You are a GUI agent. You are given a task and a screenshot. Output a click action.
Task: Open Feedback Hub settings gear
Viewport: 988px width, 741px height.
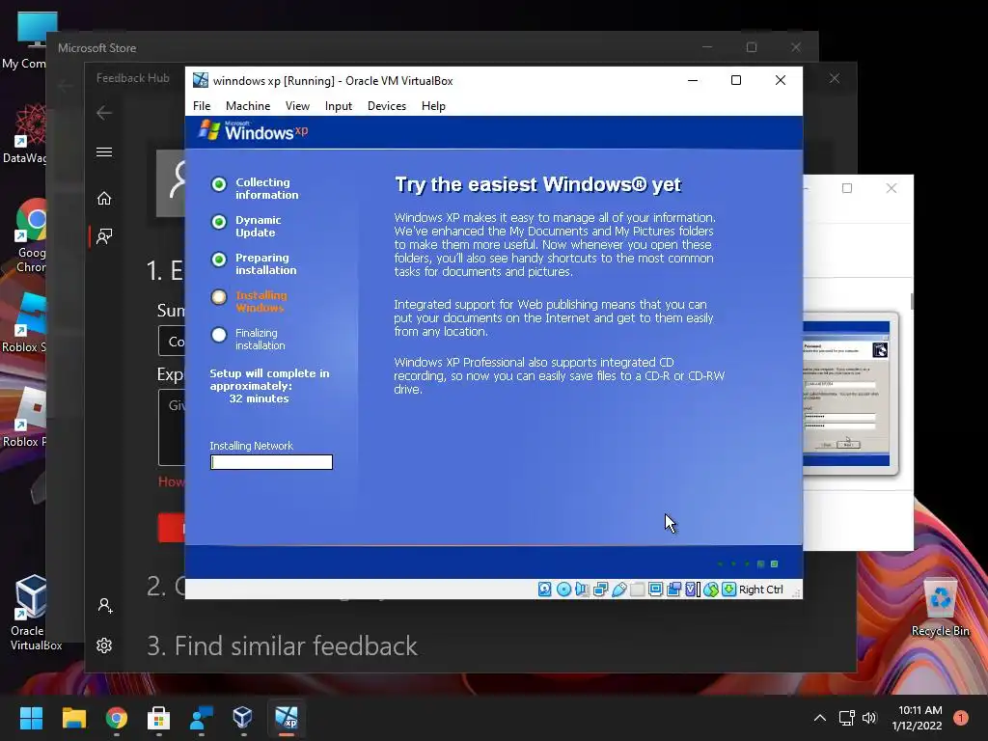coord(104,645)
